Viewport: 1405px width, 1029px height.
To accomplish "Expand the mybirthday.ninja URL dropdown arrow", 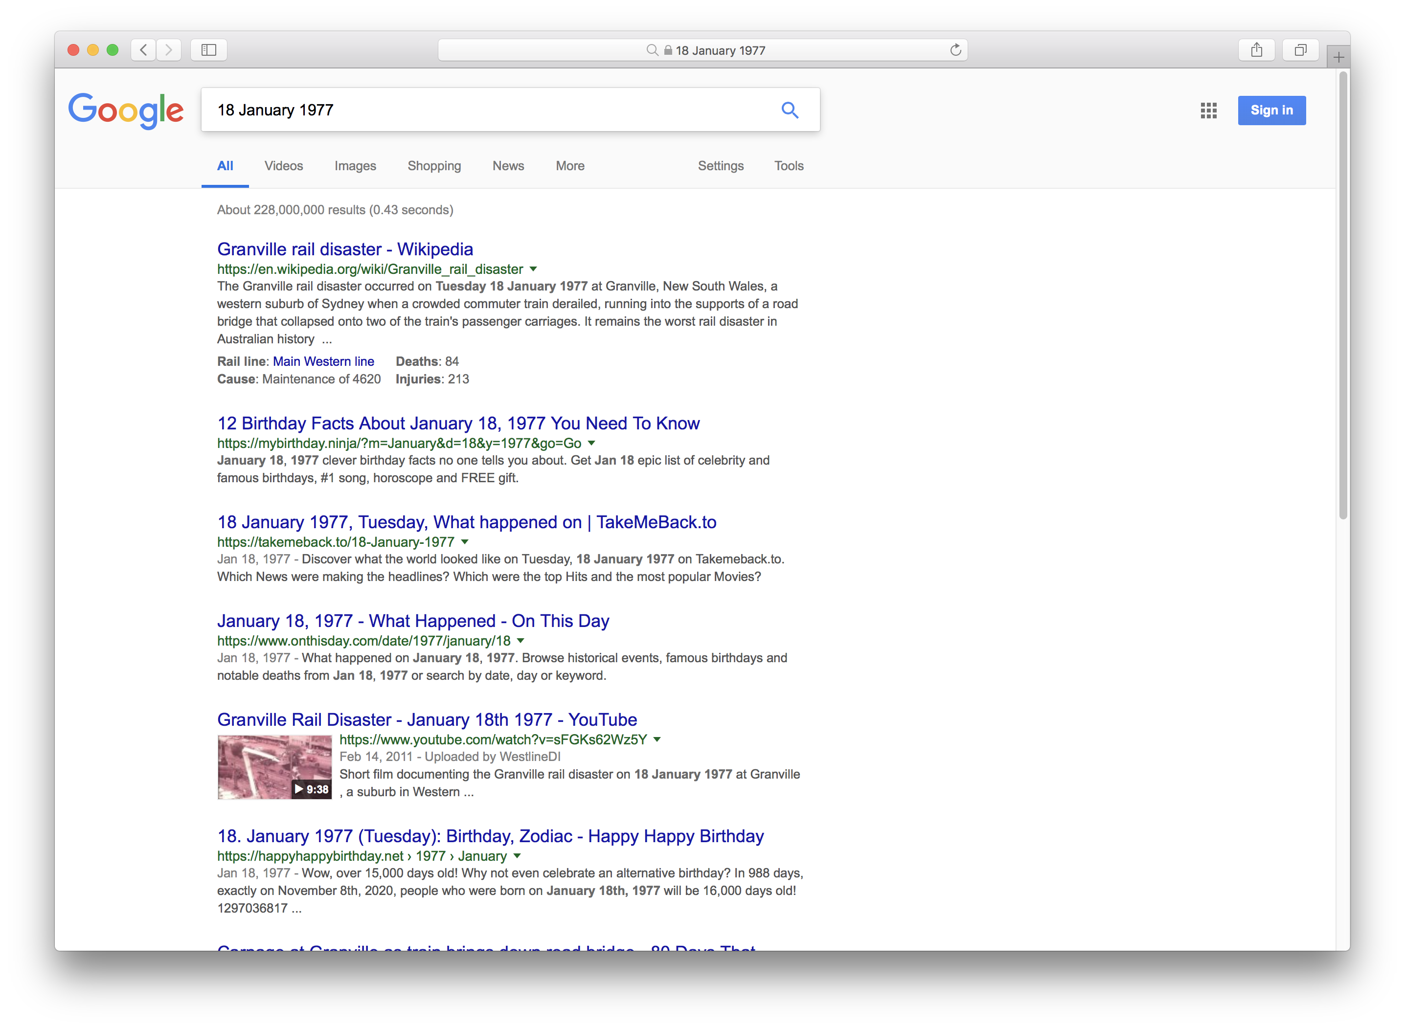I will point(591,443).
